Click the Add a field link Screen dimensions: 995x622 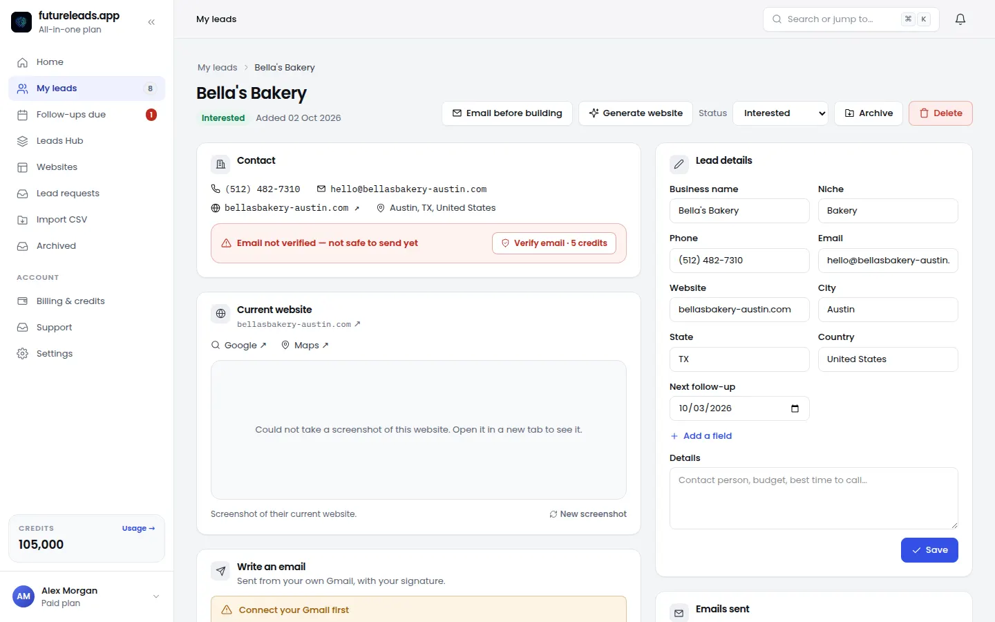click(x=701, y=436)
